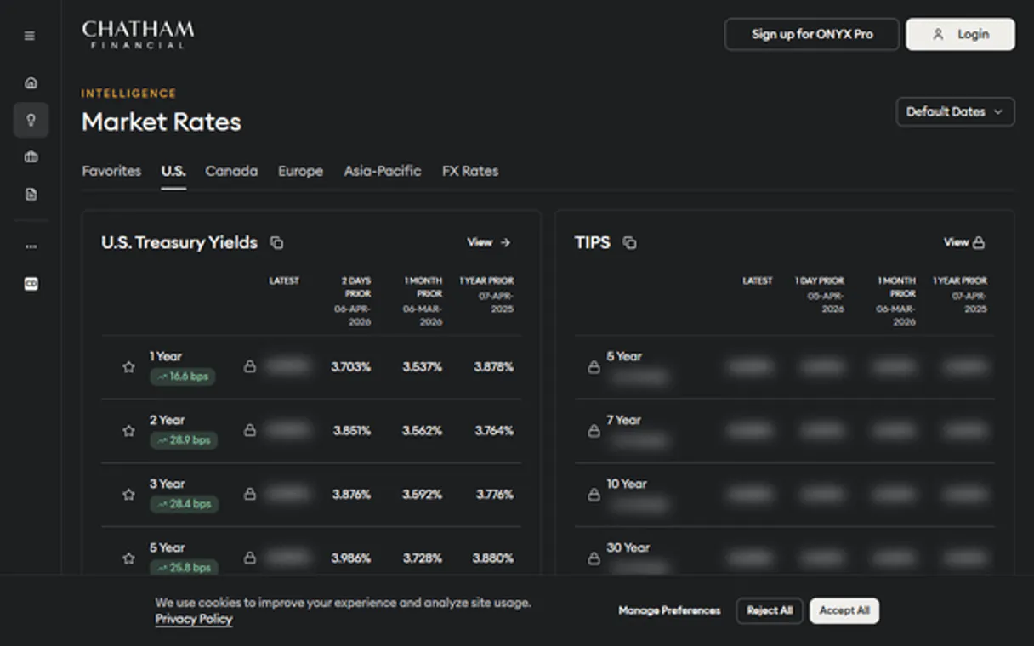Copy the TIPS table data
Viewport: 1034px width, 646px height.
629,243
